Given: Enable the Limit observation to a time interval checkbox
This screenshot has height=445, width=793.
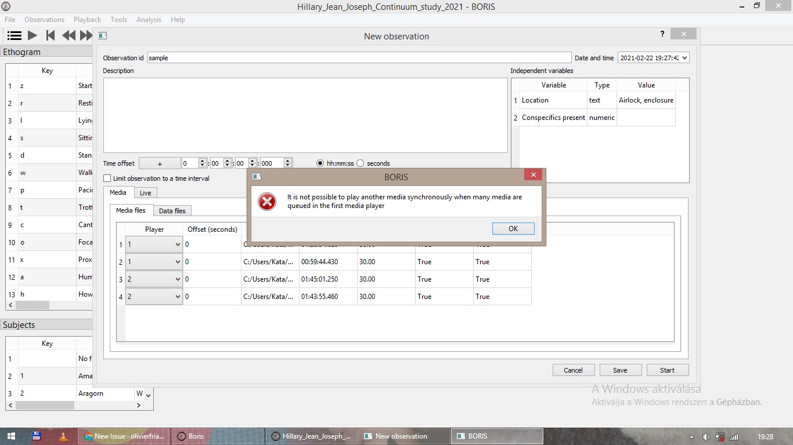Looking at the screenshot, I should tap(107, 178).
